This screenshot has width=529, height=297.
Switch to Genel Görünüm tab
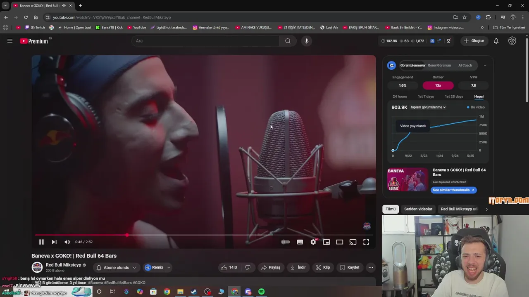(439, 65)
